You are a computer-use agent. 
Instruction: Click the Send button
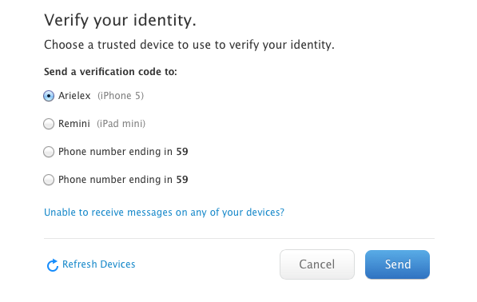click(397, 264)
